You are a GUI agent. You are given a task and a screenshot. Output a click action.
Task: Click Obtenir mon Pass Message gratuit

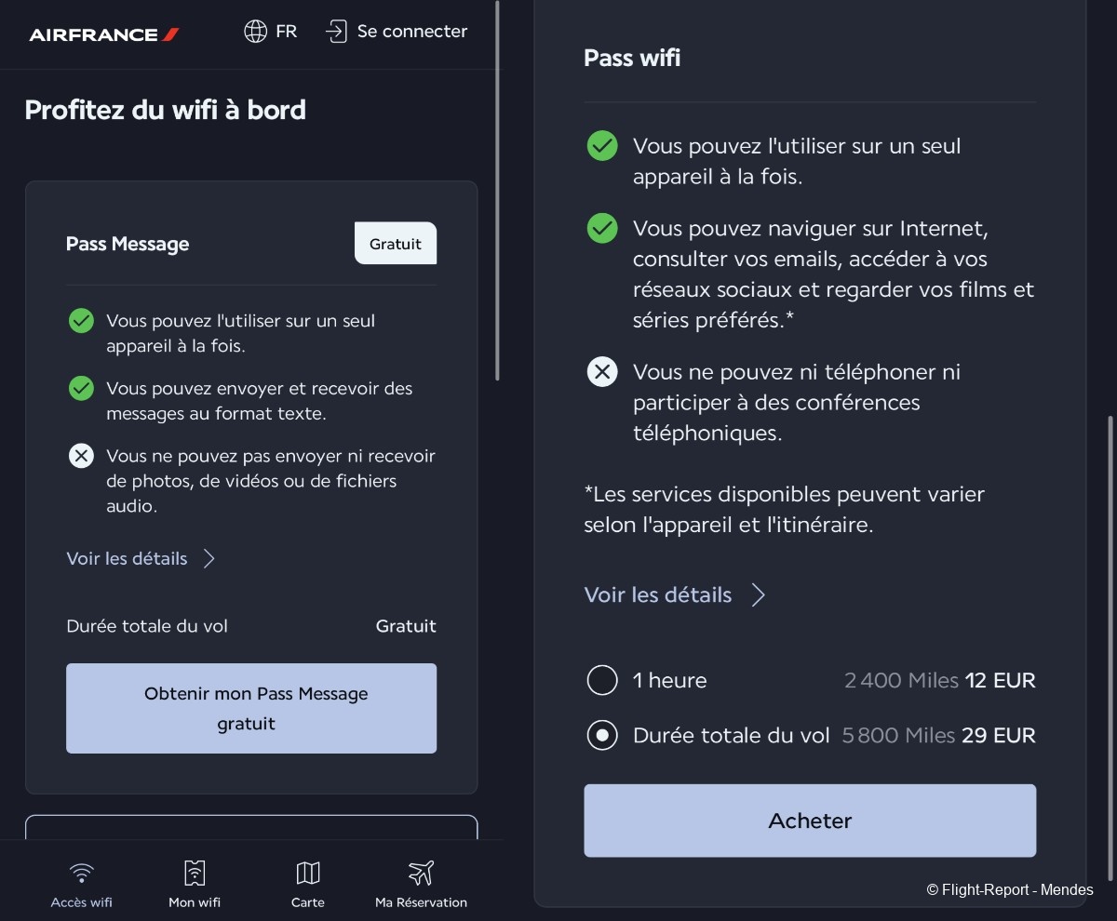[251, 708]
